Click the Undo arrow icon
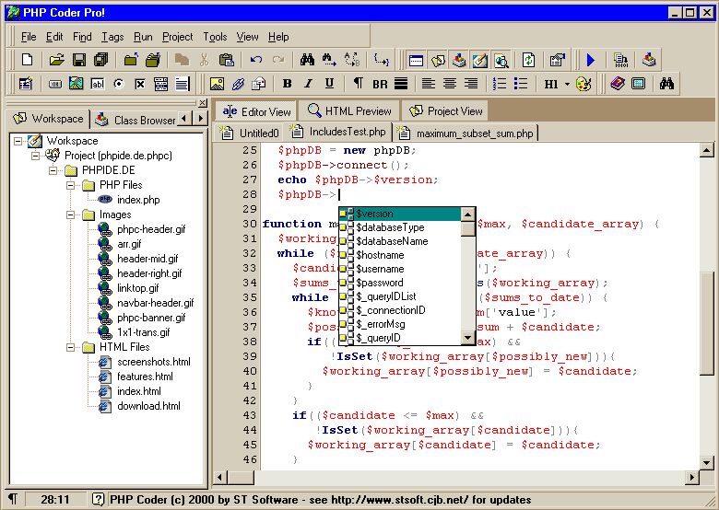Image resolution: width=719 pixels, height=510 pixels. pyautogui.click(x=255, y=60)
